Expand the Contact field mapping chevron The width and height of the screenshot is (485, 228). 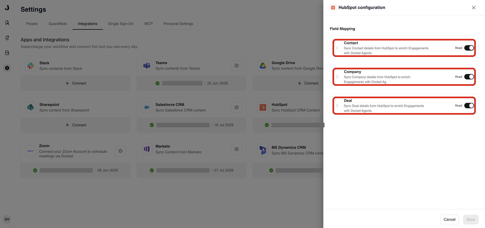[337, 48]
